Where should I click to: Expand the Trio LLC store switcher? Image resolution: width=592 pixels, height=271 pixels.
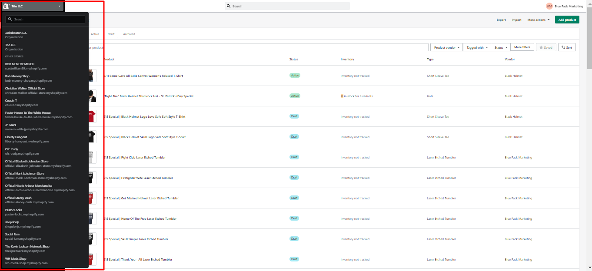point(33,6)
